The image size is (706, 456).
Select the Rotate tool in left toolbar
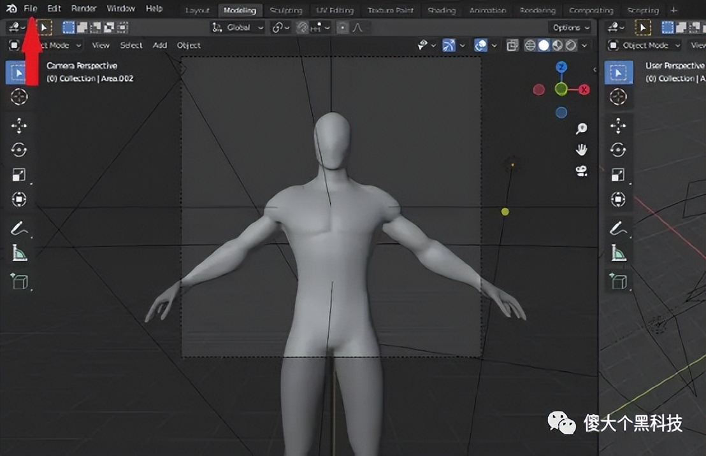(19, 150)
